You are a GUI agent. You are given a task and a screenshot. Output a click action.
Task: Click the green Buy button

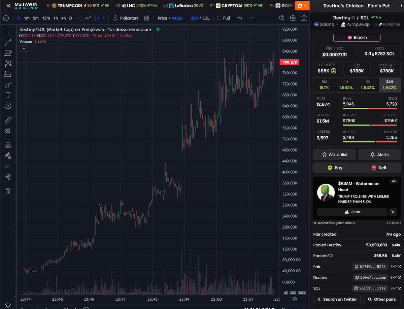coord(335,168)
